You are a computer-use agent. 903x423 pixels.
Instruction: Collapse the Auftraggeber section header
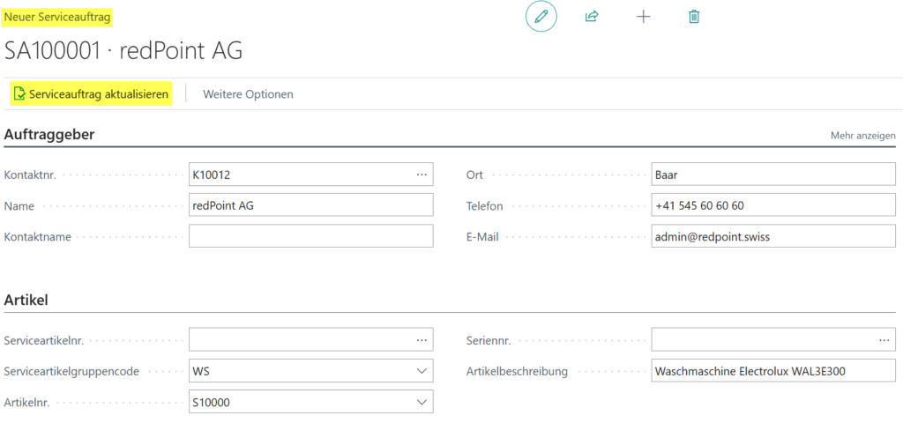(x=49, y=135)
